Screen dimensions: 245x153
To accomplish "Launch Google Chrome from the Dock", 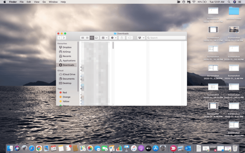I will tap(39, 148).
